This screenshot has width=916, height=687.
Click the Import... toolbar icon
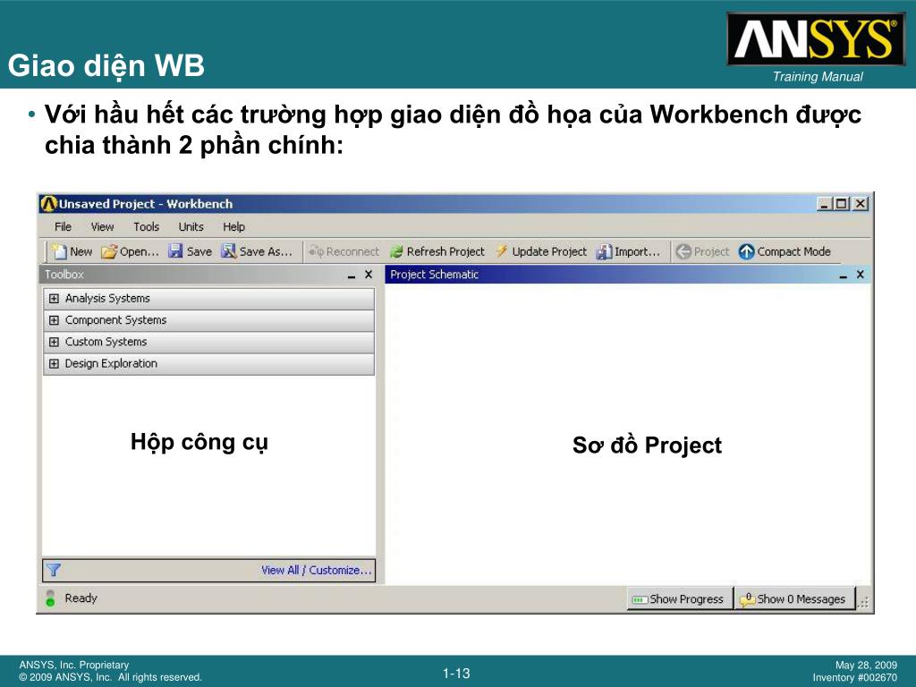604,251
